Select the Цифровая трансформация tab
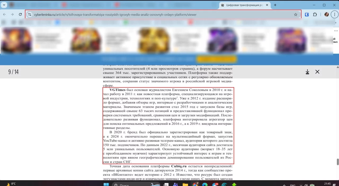The width and height of the screenshot is (339, 186). 244,5
